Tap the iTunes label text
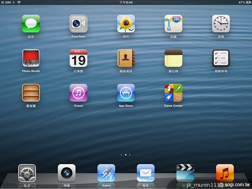The height and width of the screenshot is (189, 252). click(x=78, y=106)
